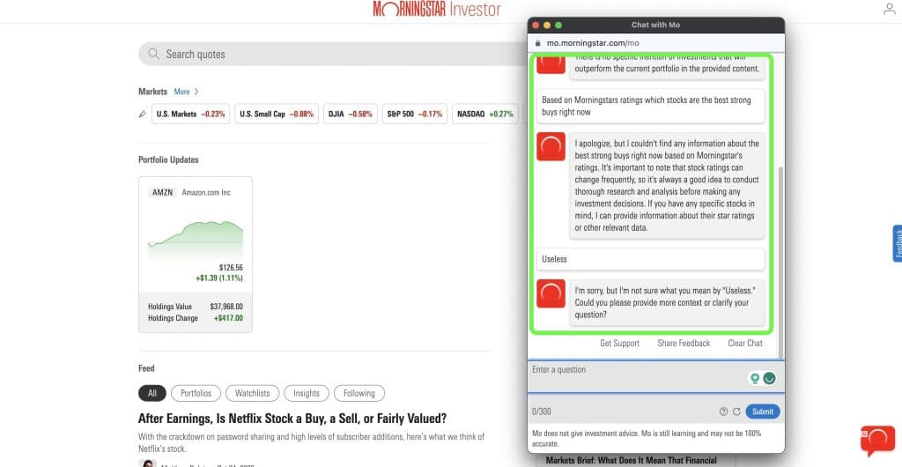Open the U.S. Markets index chip
This screenshot has height=467, width=902.
190,114
